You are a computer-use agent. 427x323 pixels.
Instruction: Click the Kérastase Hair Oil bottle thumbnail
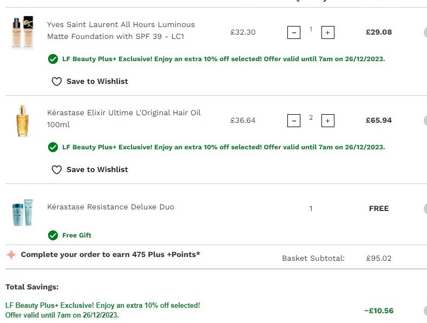pyautogui.click(x=22, y=121)
